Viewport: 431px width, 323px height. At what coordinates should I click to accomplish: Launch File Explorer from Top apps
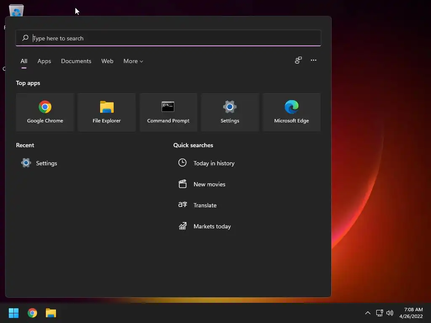coord(106,112)
